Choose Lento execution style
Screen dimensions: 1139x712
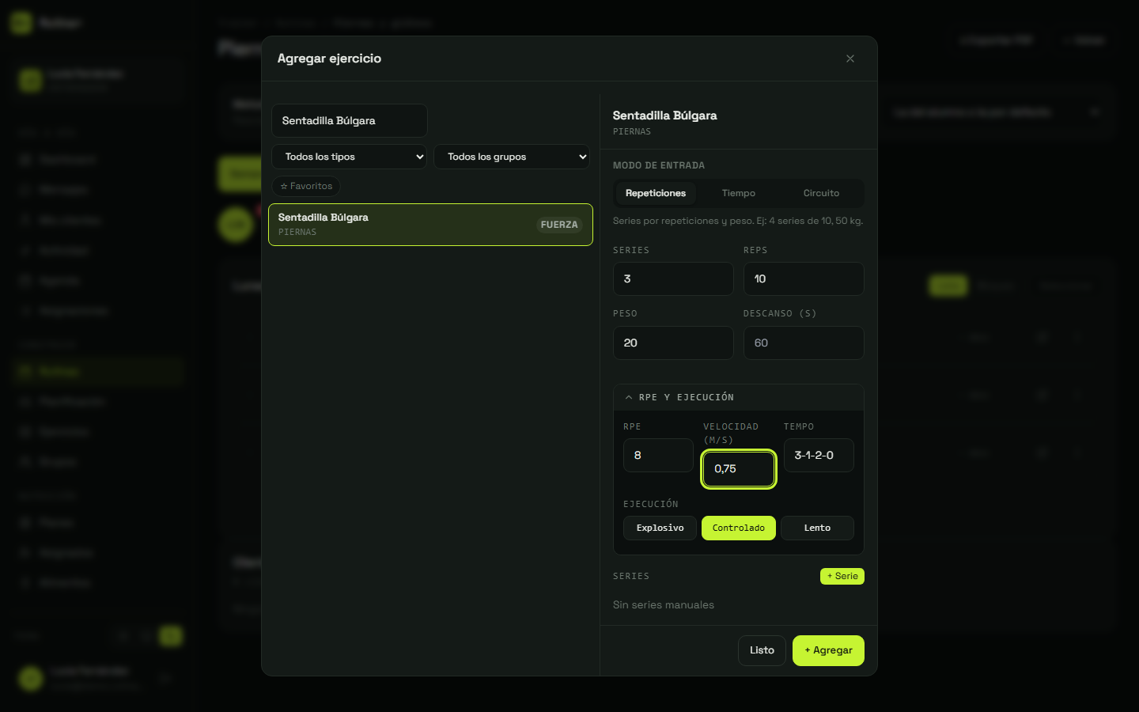coord(817,528)
